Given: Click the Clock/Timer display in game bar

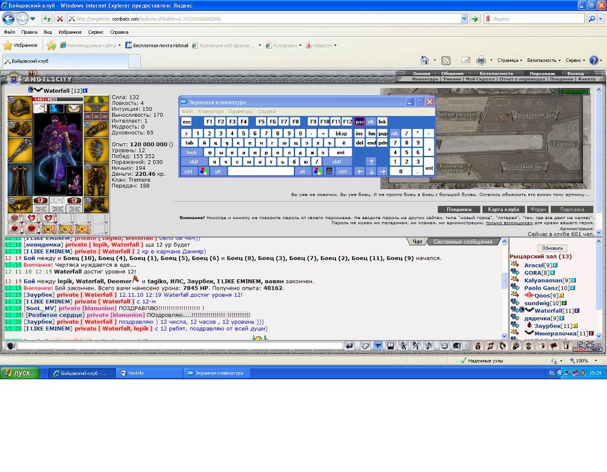Looking at the screenshot, I should pyautogui.click(x=587, y=346).
